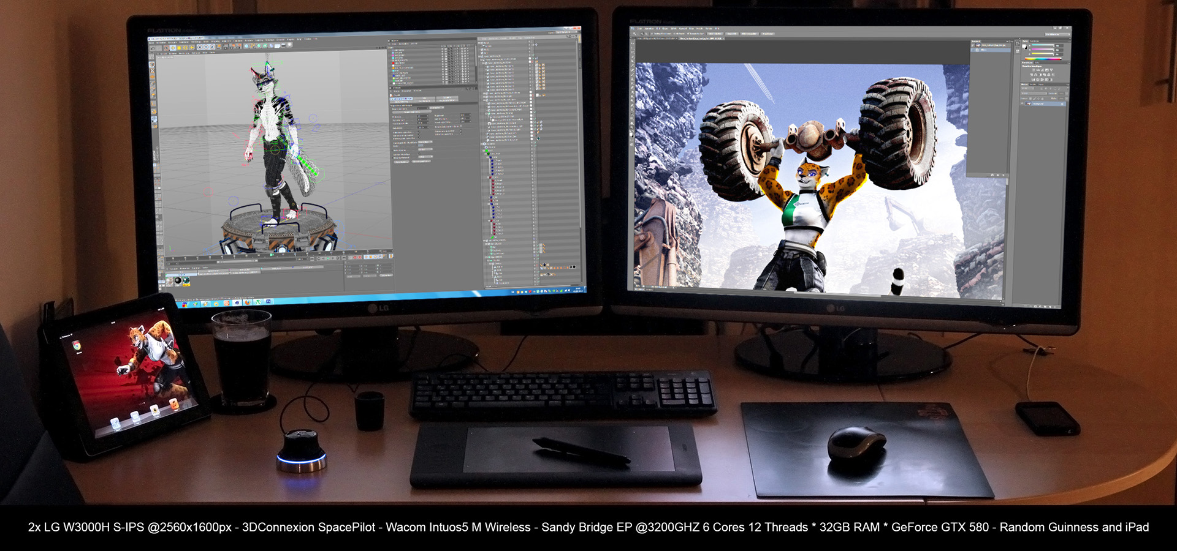
Task: Click the red Record keyframe button
Action: coord(355,257)
